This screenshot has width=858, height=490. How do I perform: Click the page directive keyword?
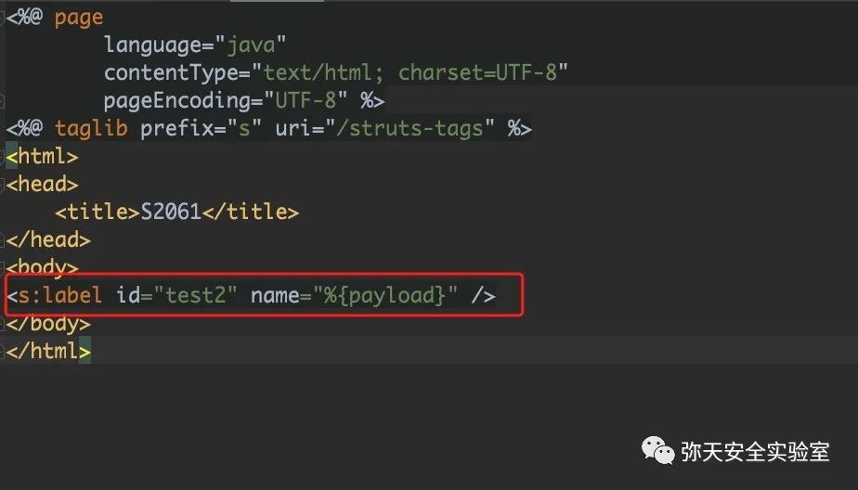(x=79, y=18)
